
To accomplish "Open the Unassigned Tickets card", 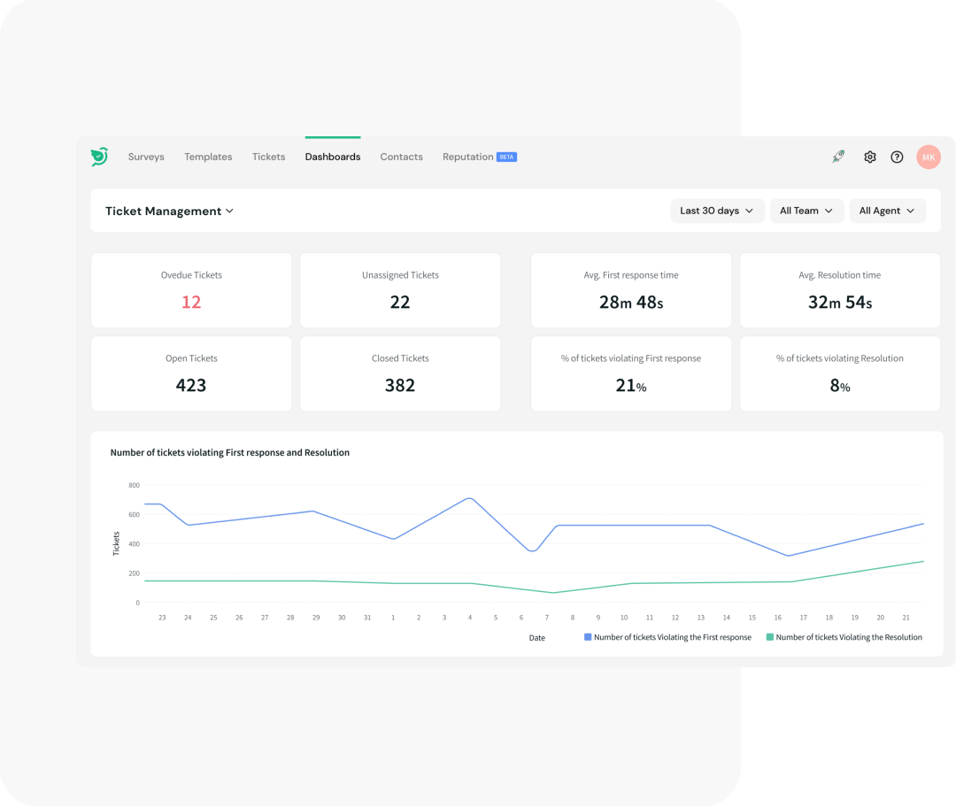I will click(400, 290).
